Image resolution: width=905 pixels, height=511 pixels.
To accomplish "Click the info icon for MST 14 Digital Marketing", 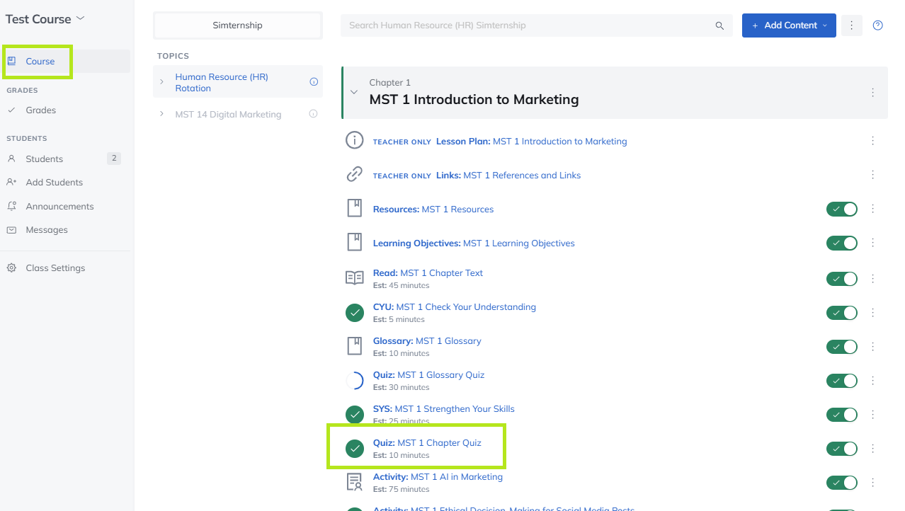I will 313,114.
